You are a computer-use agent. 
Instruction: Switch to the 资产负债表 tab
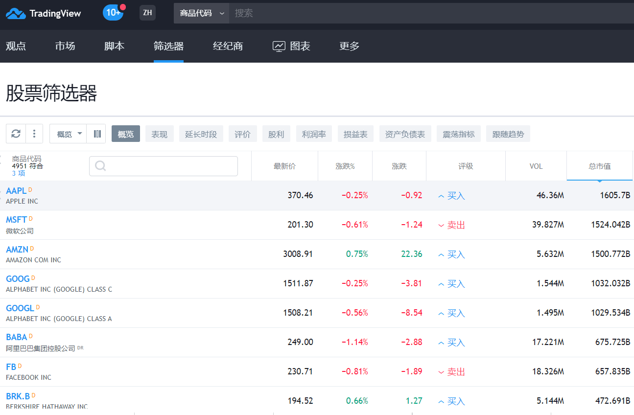(405, 134)
